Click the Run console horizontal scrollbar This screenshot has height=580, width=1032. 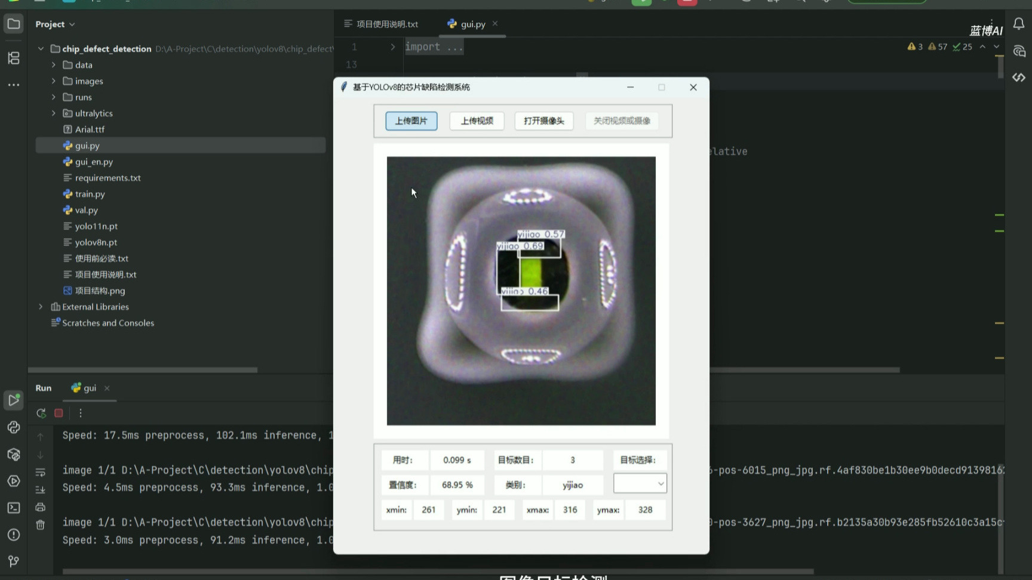click(438, 572)
